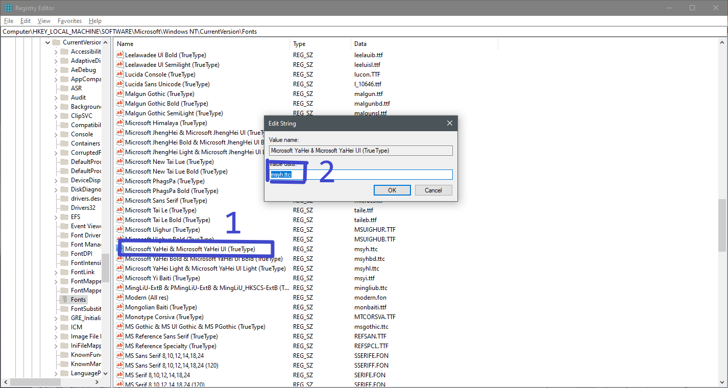
Task: Sort values by Name column header
Action: [x=202, y=44]
